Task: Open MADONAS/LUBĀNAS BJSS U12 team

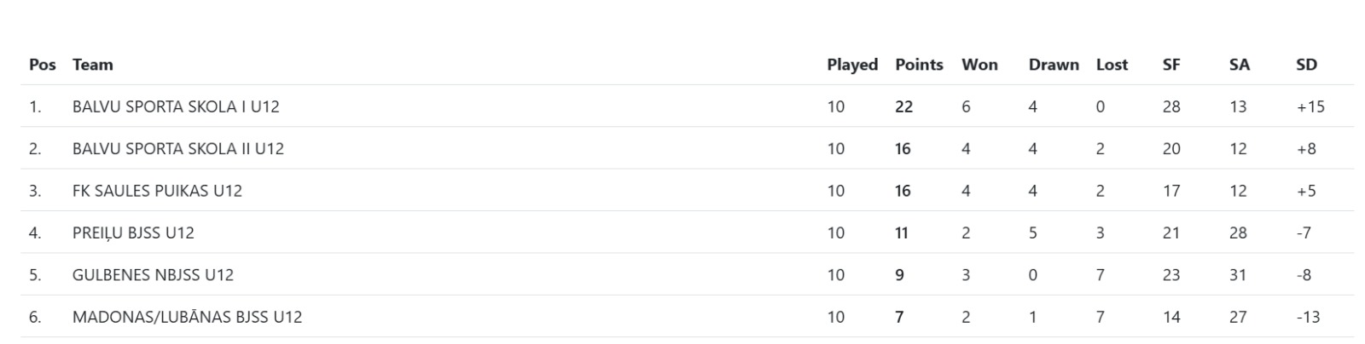Action: (x=187, y=317)
